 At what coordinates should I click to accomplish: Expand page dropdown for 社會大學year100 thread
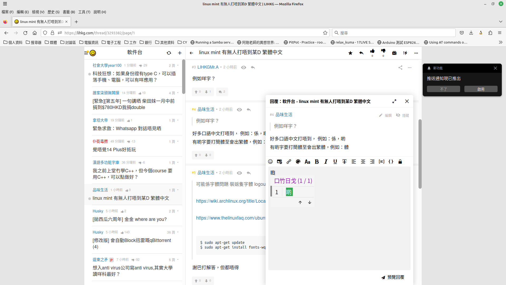pos(174,65)
